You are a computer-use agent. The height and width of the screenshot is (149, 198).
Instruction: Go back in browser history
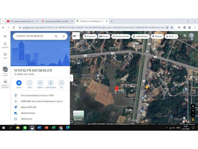coord(3,28)
